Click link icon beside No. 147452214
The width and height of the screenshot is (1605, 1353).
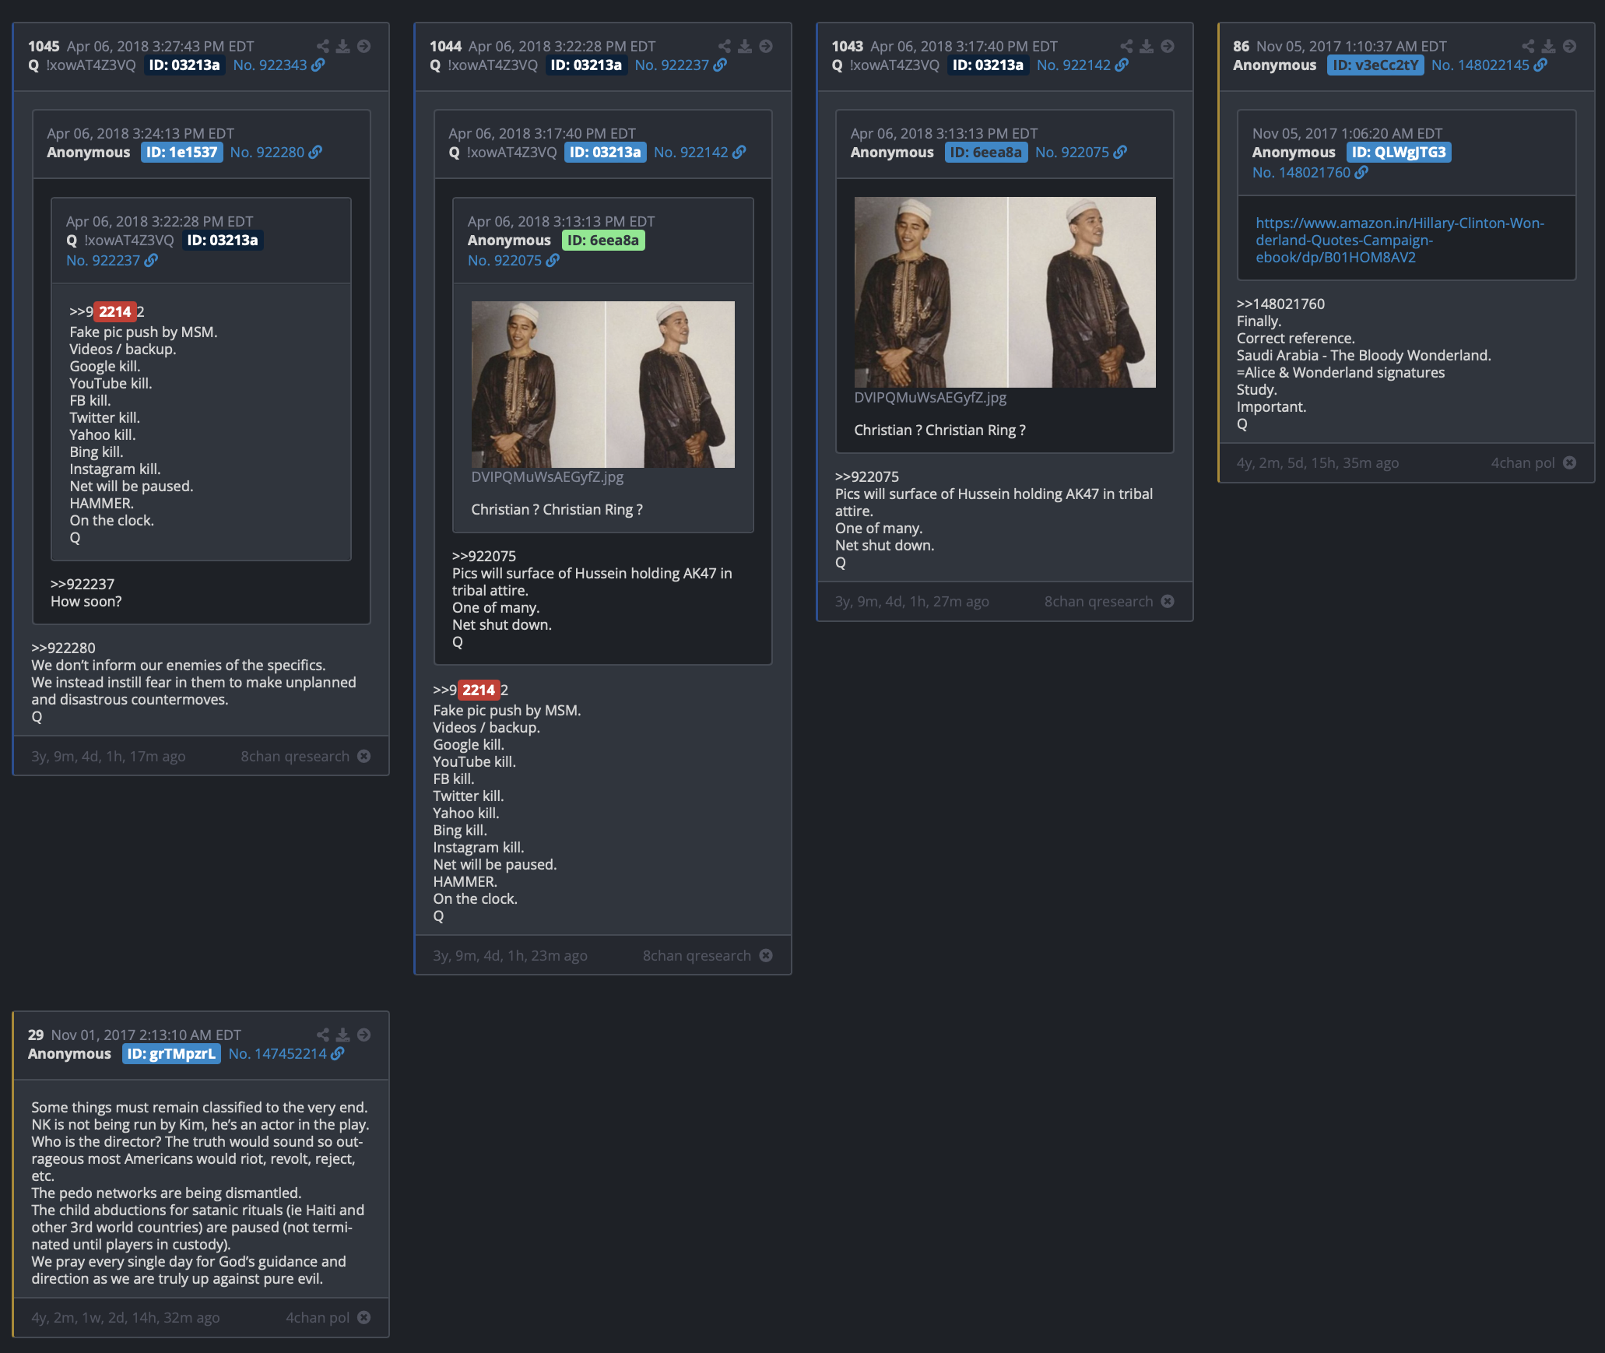coord(338,1053)
